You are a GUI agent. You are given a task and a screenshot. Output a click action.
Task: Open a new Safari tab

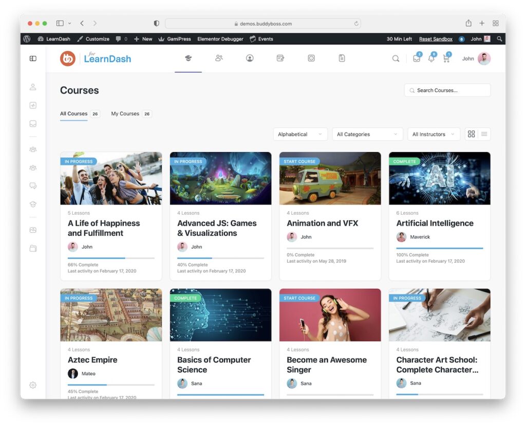pyautogui.click(x=482, y=23)
